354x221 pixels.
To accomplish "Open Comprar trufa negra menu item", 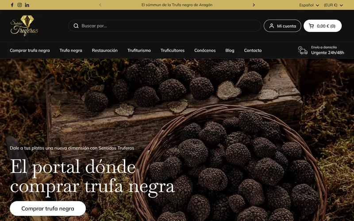I will click(30, 50).
